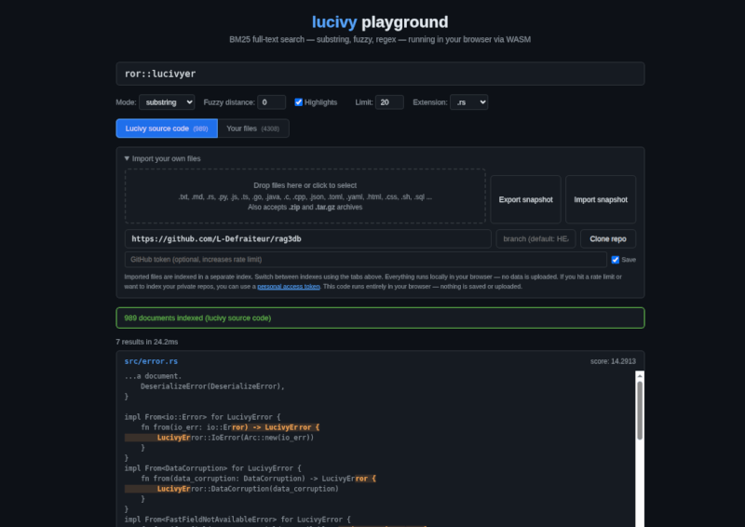Click the result snippet scrollbar thumb

640,410
